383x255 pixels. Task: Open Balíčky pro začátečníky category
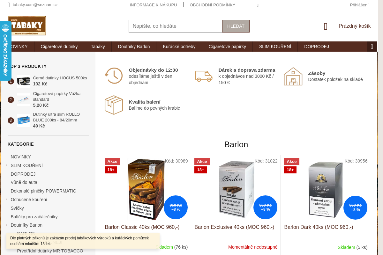[34, 217]
